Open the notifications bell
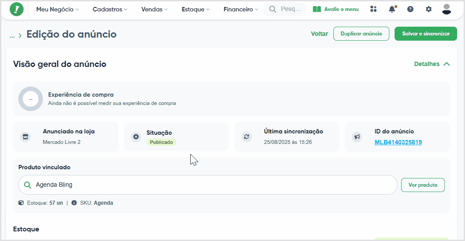Image resolution: width=465 pixels, height=241 pixels. pyautogui.click(x=392, y=9)
